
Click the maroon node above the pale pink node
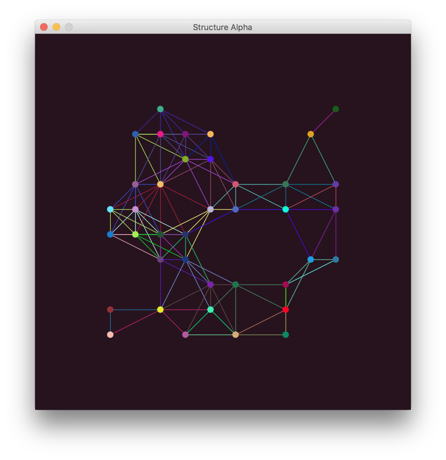110,309
